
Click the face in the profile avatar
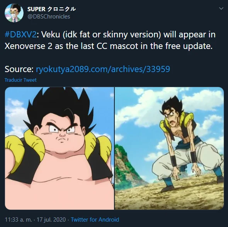tap(14, 13)
